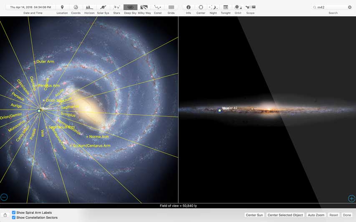Toggle the Stars toolbar icon
356x222 pixels.
coord(117,7)
